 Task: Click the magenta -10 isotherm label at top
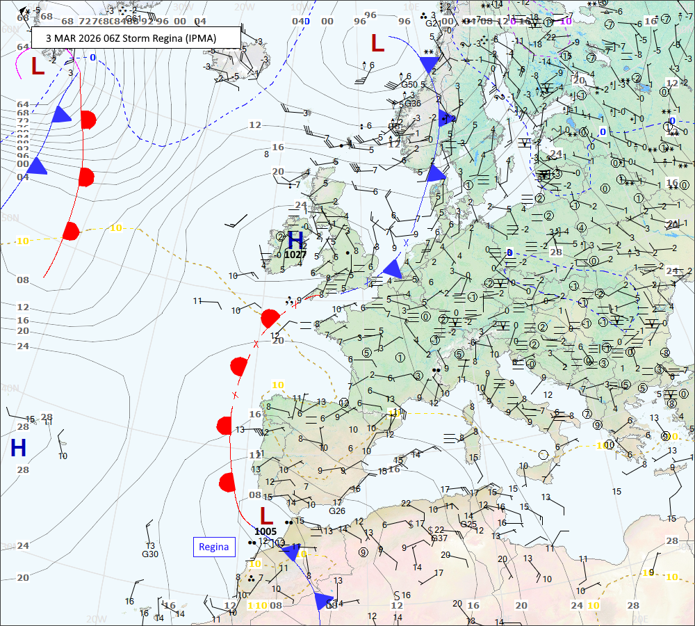564,21
